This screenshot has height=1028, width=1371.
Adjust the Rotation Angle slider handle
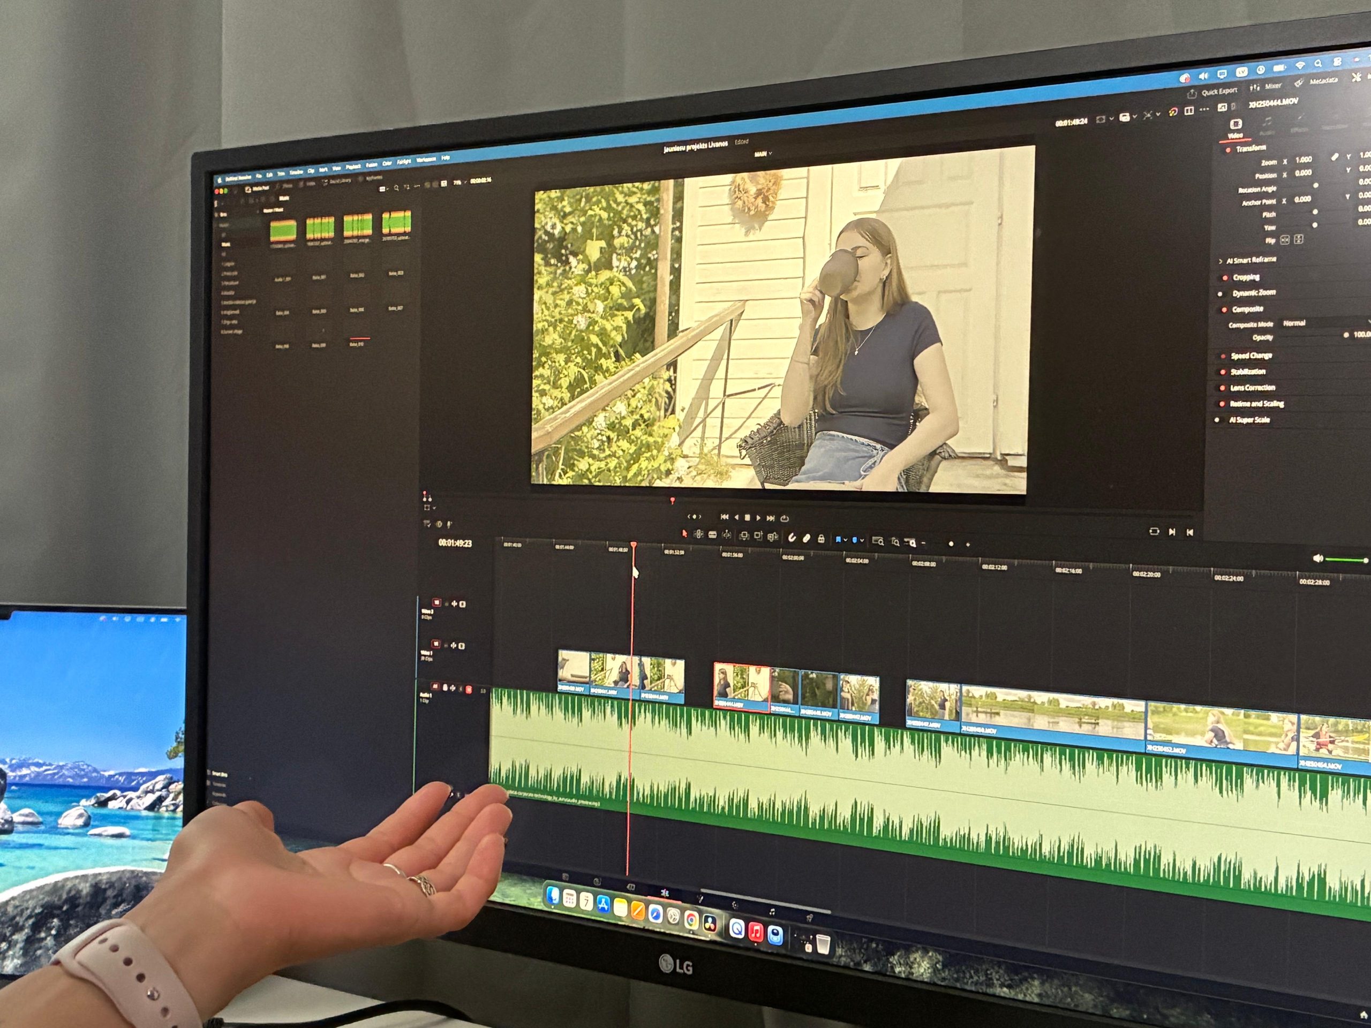(1316, 185)
